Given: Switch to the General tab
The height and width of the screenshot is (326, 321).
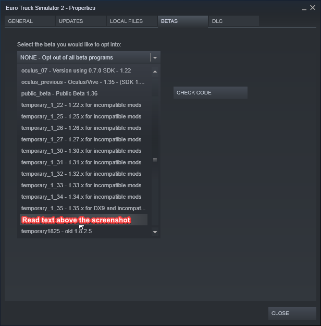Looking at the screenshot, I should (x=29, y=21).
